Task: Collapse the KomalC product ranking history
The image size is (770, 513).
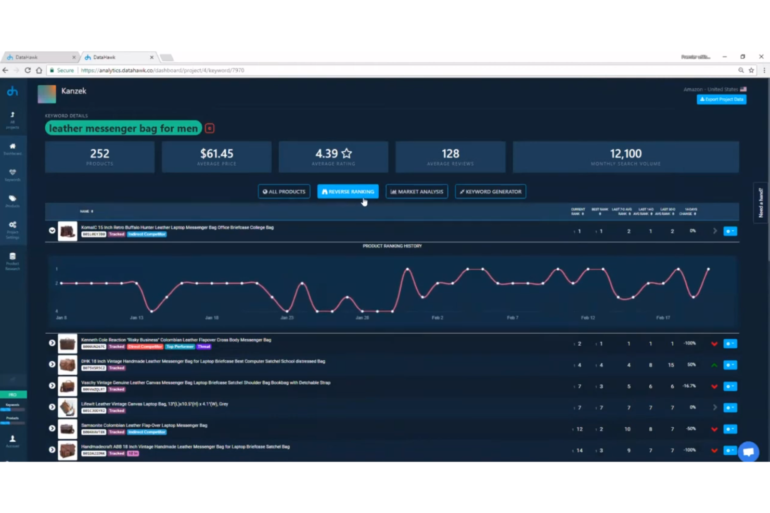Action: [x=52, y=230]
